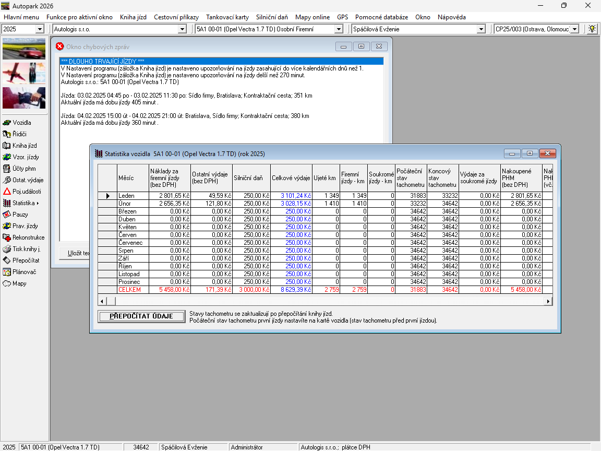Expand the year 2025 dropdown
Image resolution: width=601 pixels, height=451 pixels.
40,29
